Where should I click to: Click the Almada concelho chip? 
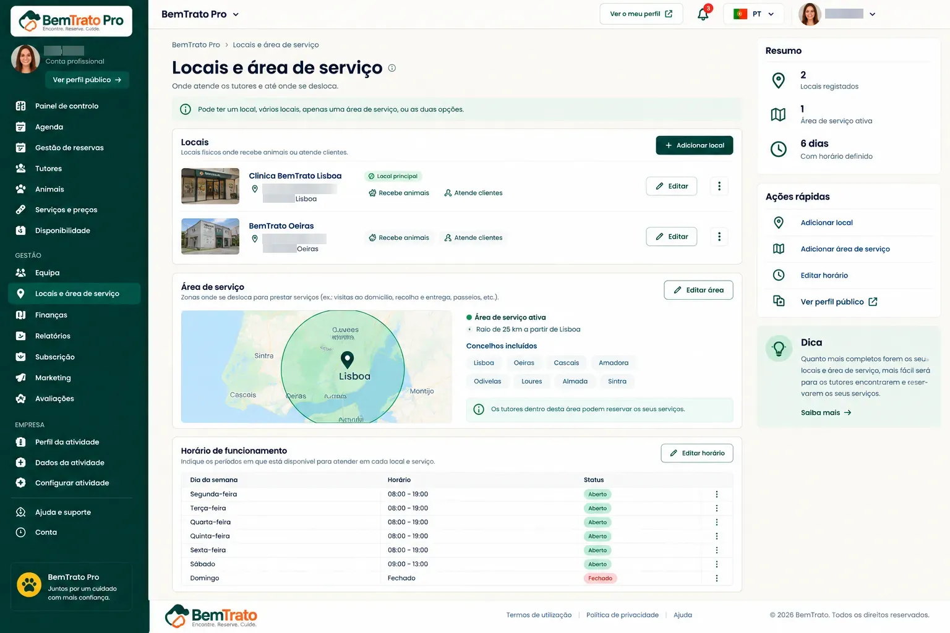tap(575, 381)
